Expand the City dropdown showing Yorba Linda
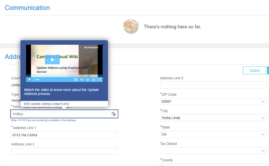Screen dimensions: 269x166 [x=263, y=118]
